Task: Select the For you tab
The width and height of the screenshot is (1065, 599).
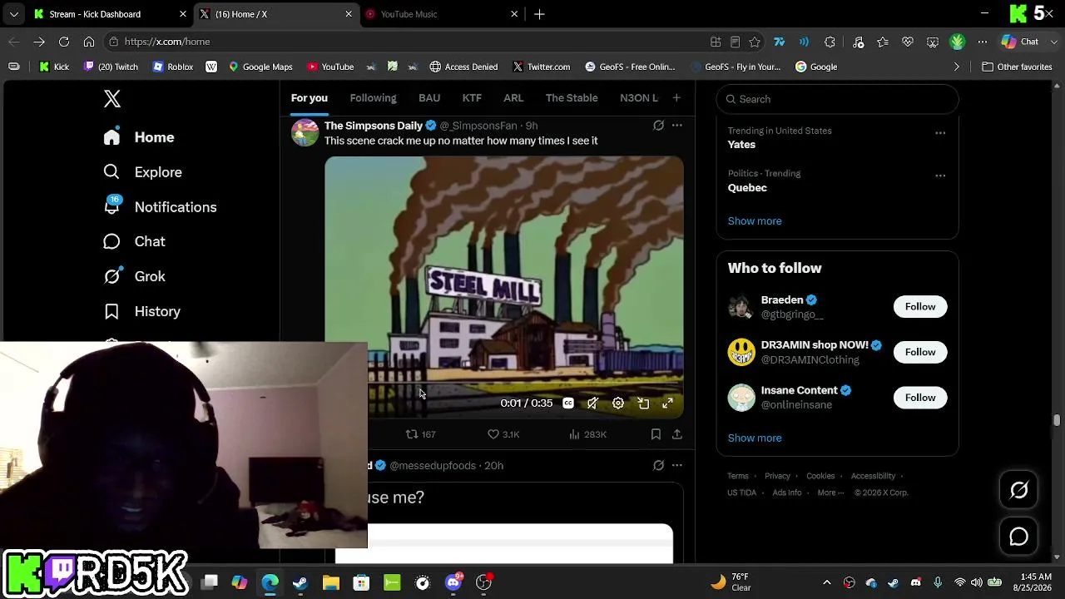Action: click(x=310, y=98)
